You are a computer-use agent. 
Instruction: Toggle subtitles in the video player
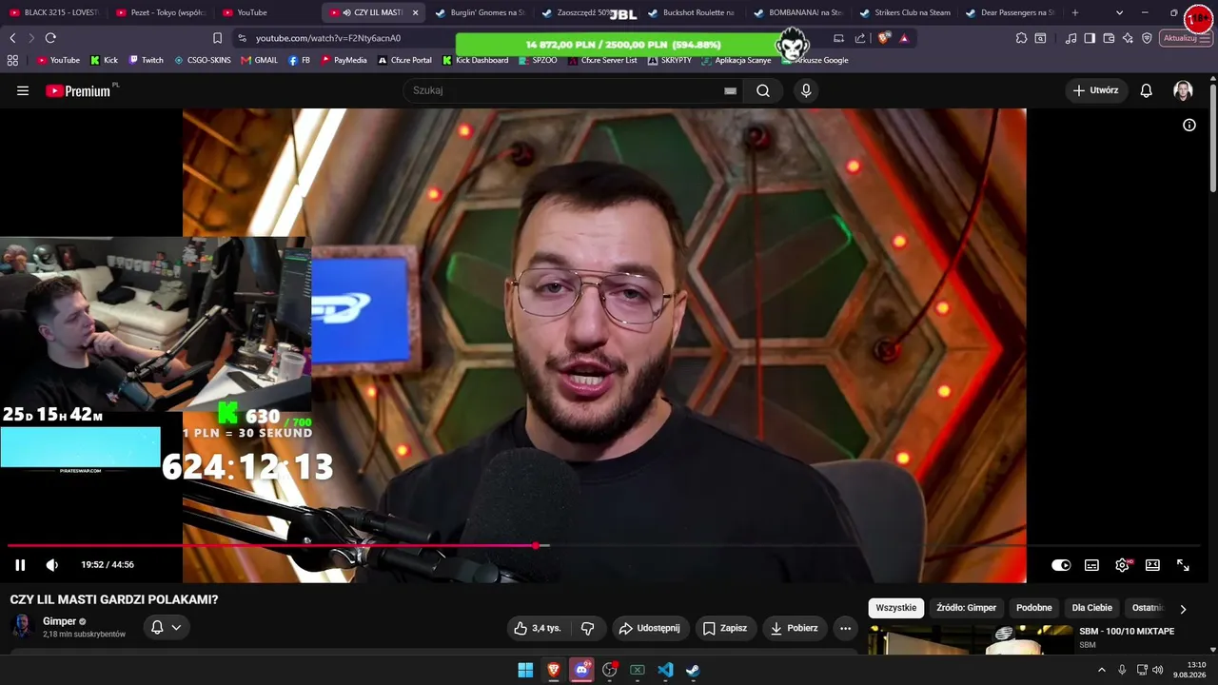[1091, 565]
